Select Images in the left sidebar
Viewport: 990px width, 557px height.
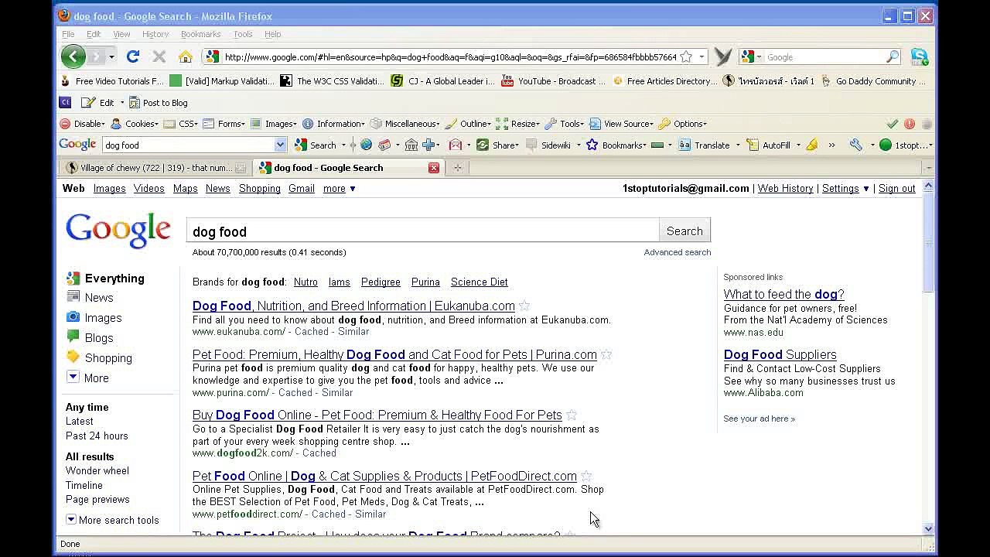[x=103, y=318]
